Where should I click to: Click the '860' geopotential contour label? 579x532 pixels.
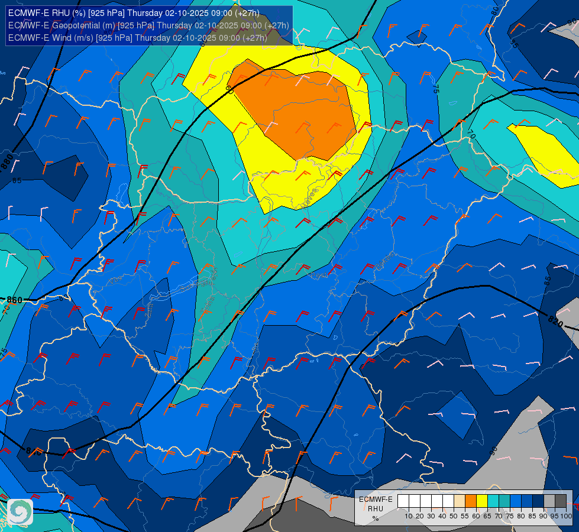(14, 300)
